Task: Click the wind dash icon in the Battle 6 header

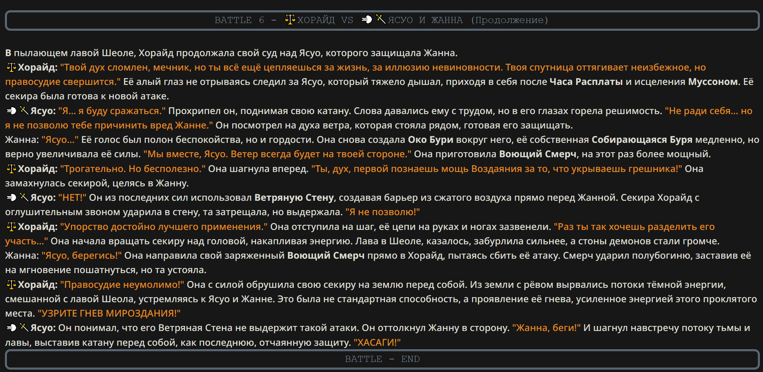Action: pyautogui.click(x=367, y=19)
